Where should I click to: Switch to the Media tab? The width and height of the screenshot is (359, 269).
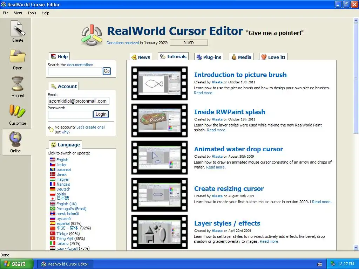click(241, 57)
